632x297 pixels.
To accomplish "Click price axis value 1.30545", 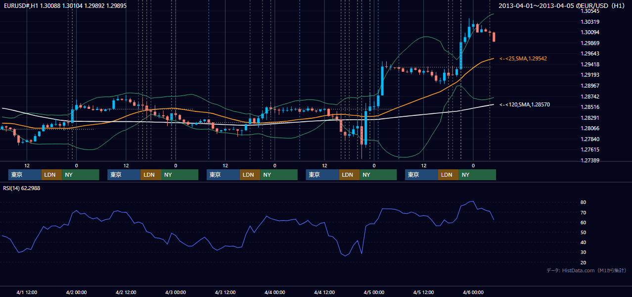I will 590,11.
